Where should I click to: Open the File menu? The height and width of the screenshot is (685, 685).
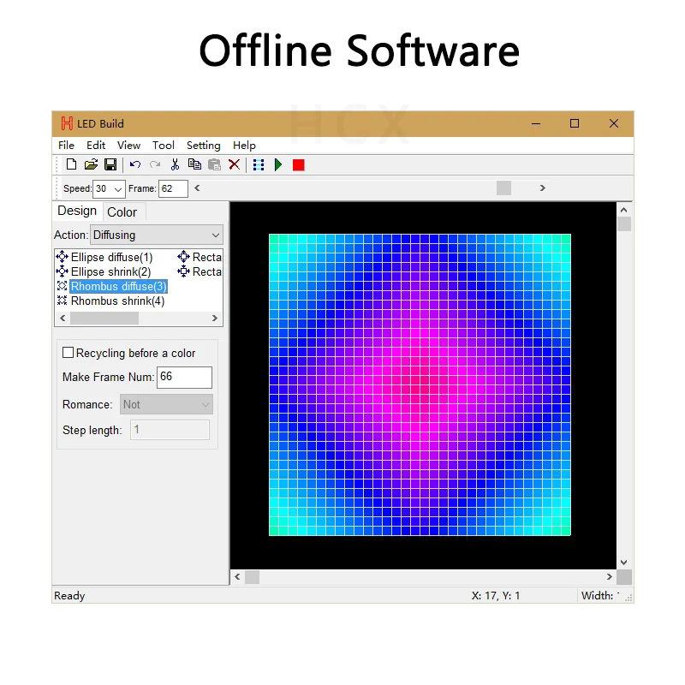click(67, 146)
